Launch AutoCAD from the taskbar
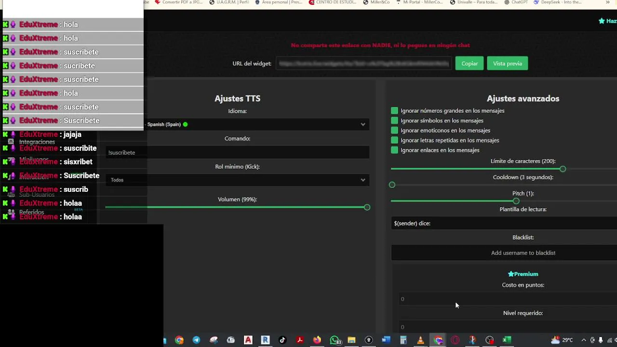617x347 pixels. (x=248, y=340)
